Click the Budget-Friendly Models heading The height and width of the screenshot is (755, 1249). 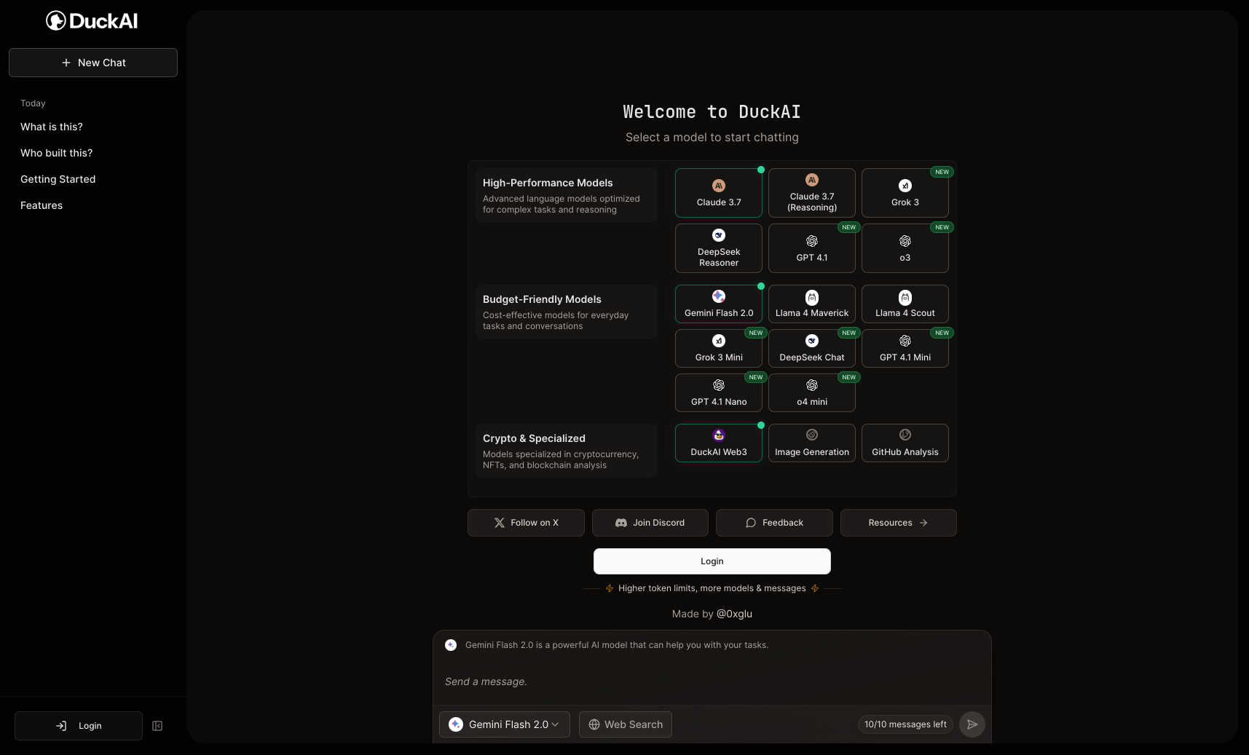coord(542,299)
